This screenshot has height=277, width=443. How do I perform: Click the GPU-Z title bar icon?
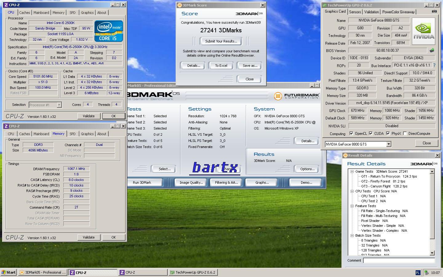[324, 5]
